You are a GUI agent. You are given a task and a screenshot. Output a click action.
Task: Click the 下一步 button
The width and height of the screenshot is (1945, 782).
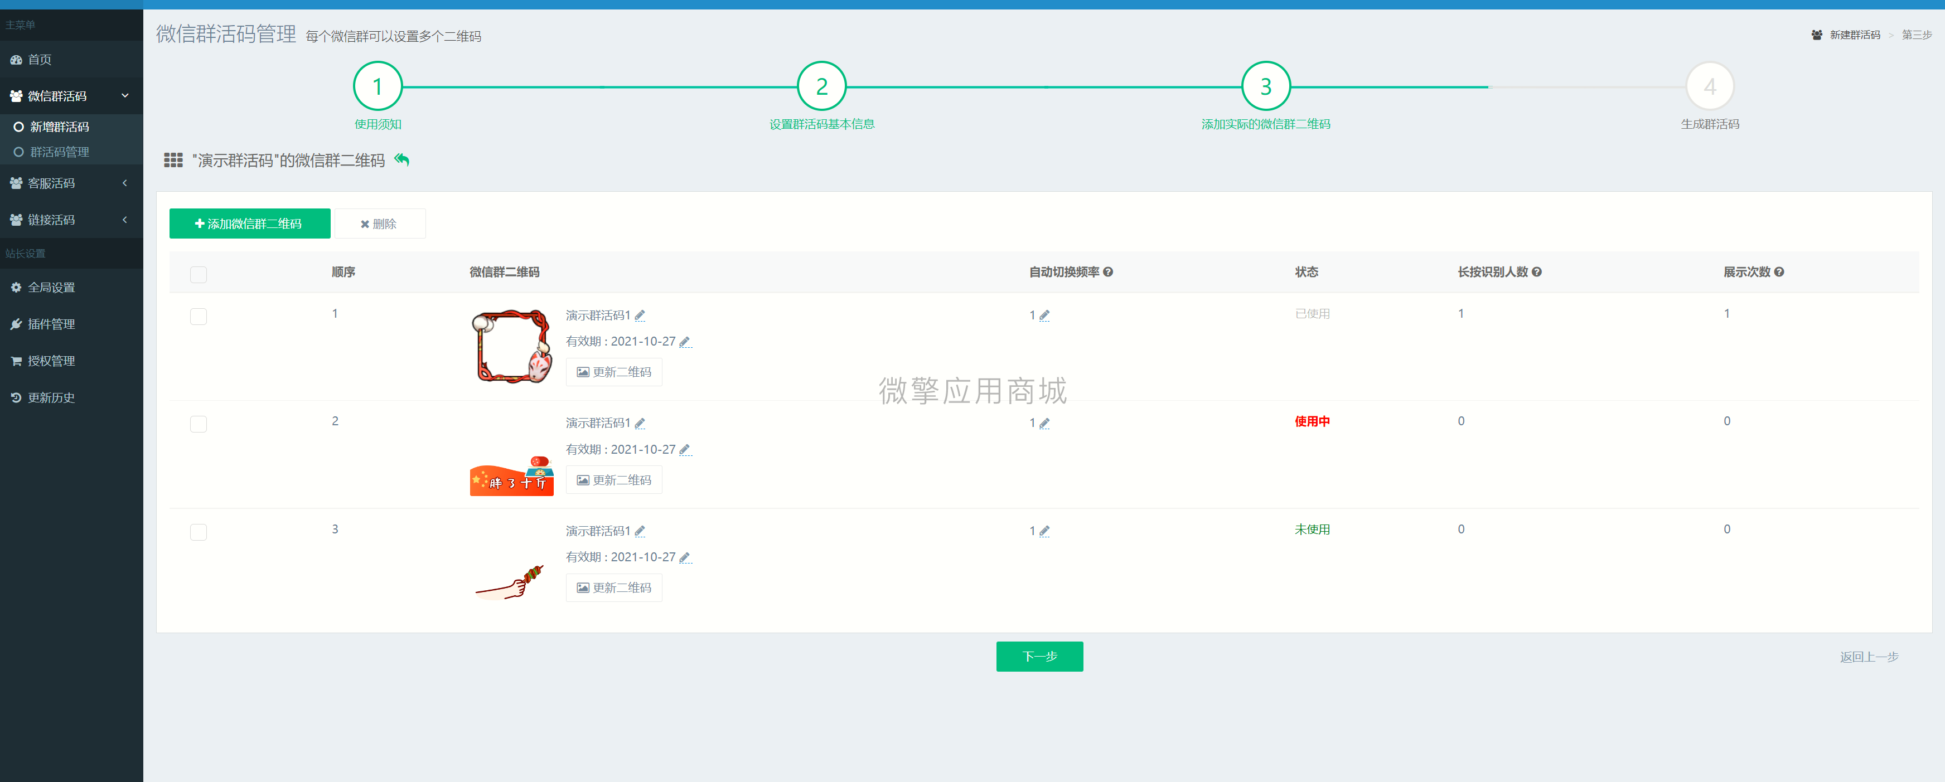pos(1040,657)
